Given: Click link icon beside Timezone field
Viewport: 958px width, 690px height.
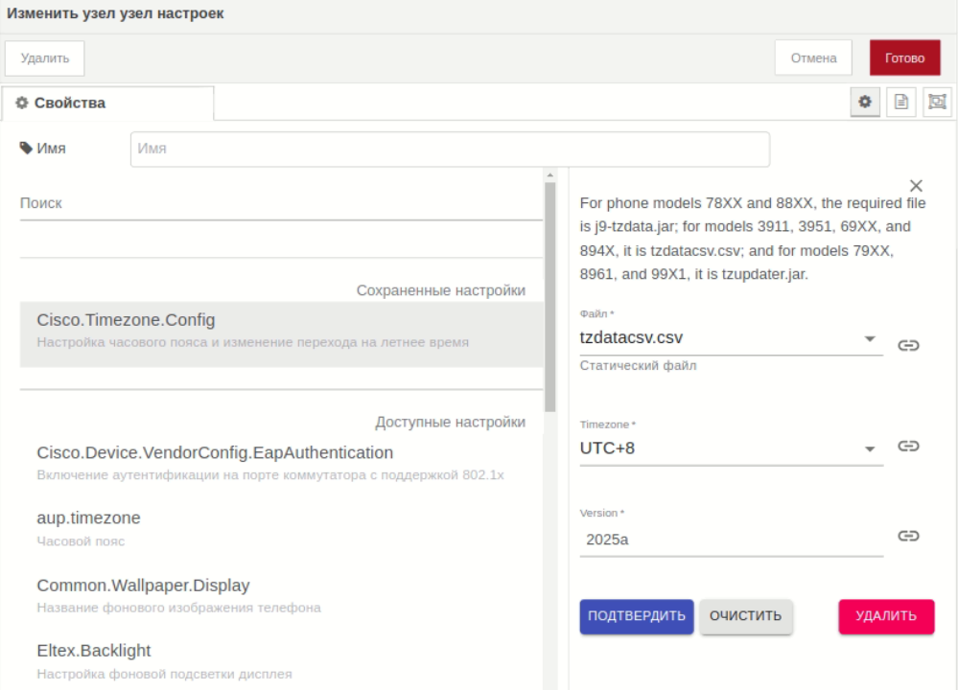Looking at the screenshot, I should [908, 446].
